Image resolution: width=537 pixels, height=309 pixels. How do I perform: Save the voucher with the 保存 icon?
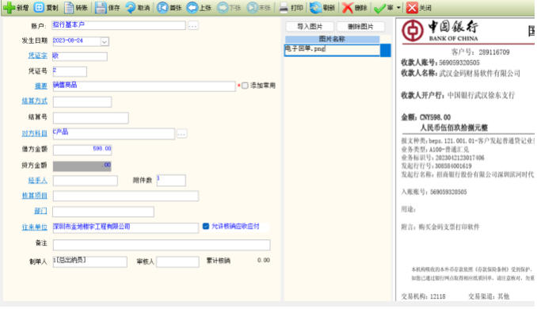101,8
